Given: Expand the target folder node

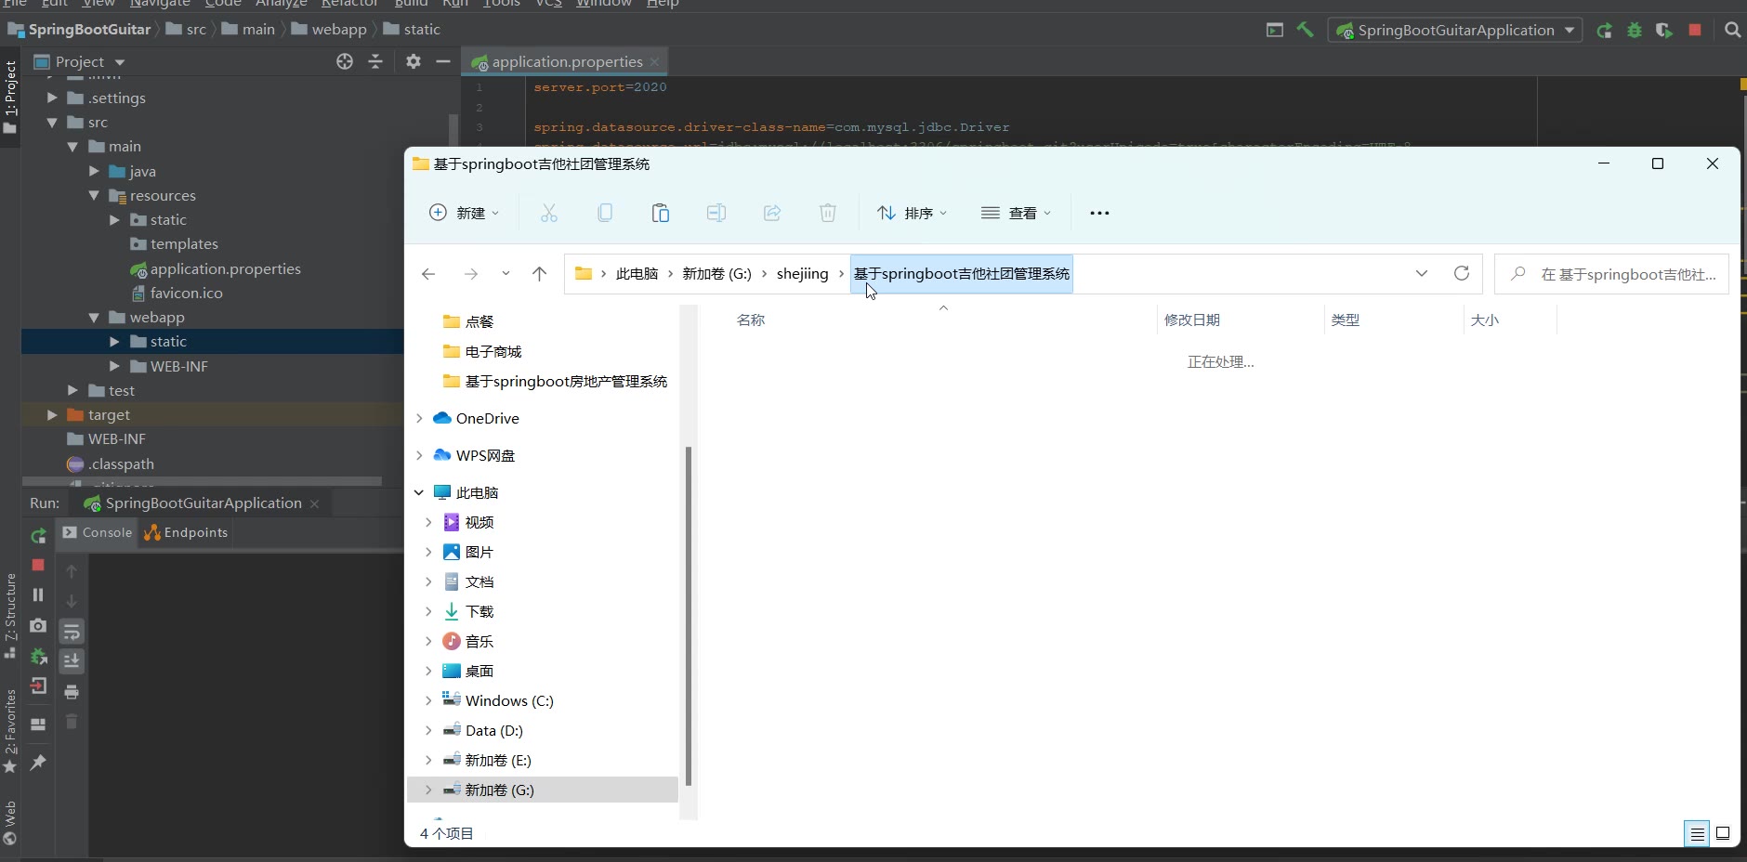Looking at the screenshot, I should point(52,414).
